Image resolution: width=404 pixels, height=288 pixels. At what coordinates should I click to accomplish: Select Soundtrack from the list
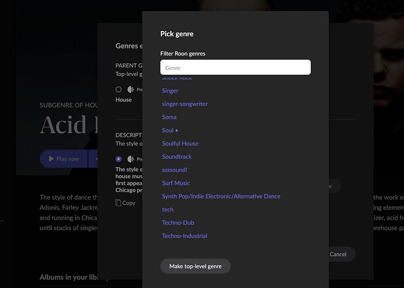(x=177, y=157)
